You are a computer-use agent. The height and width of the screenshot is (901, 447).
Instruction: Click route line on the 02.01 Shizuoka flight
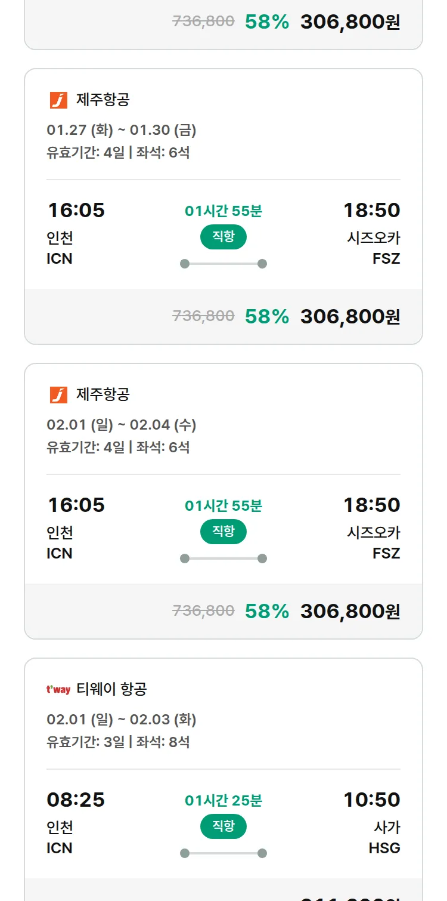pos(223,559)
